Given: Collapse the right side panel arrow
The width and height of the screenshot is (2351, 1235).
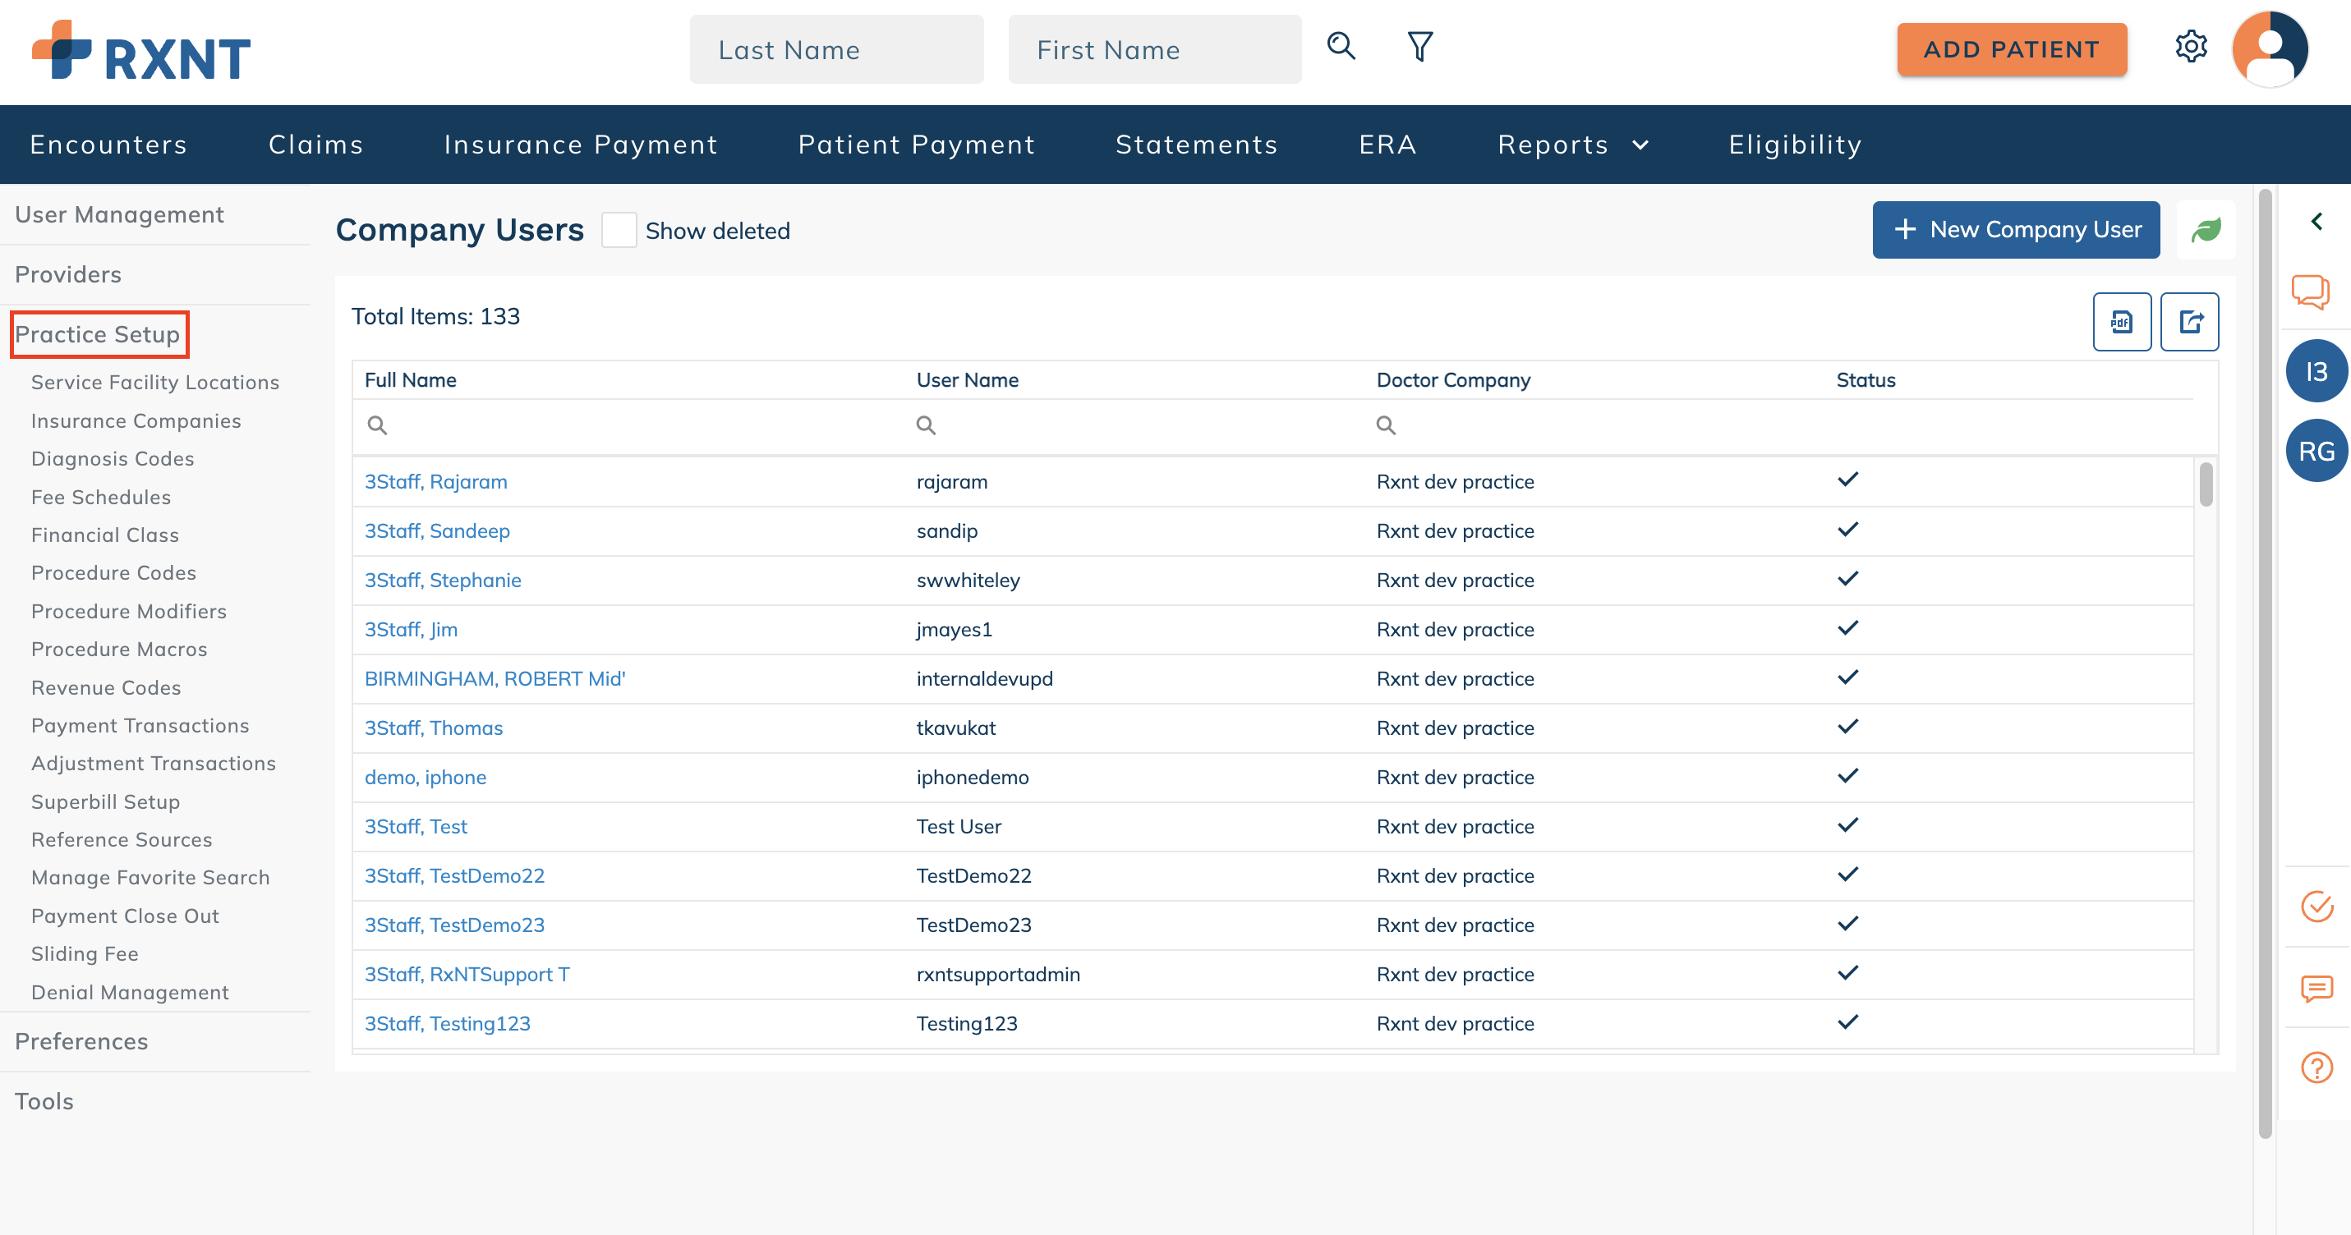Looking at the screenshot, I should tap(2316, 221).
